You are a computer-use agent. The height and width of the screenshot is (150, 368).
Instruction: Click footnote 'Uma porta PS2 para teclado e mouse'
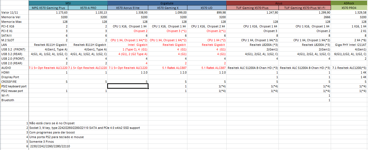(x=56, y=137)
